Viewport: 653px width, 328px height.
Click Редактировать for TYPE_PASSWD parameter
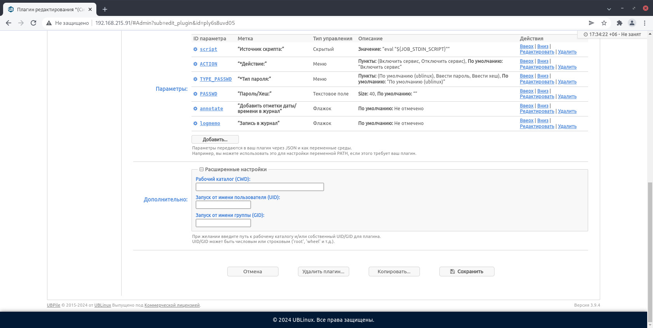[537, 82]
